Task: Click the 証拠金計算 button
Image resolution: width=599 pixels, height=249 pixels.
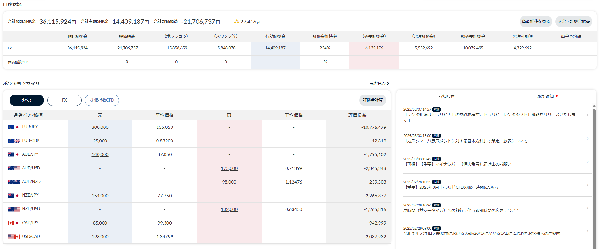Action: tap(373, 100)
